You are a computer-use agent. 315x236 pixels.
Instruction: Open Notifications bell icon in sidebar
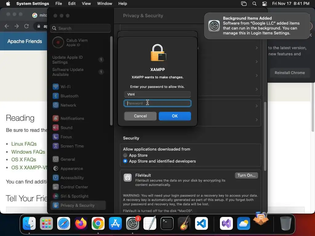pos(56,118)
